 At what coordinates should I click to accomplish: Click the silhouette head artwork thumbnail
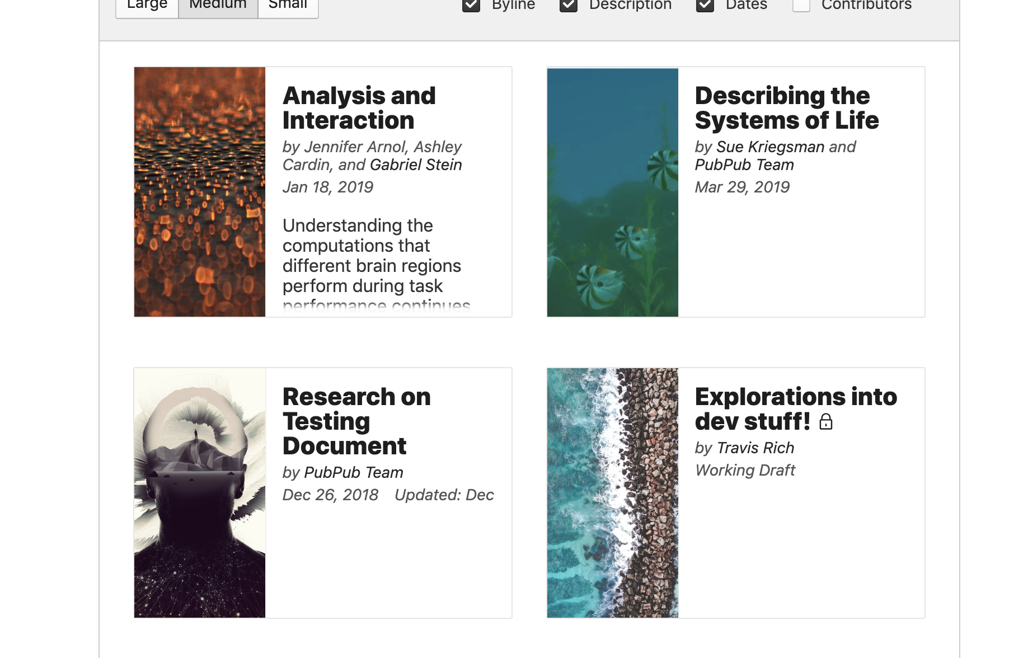[200, 493]
